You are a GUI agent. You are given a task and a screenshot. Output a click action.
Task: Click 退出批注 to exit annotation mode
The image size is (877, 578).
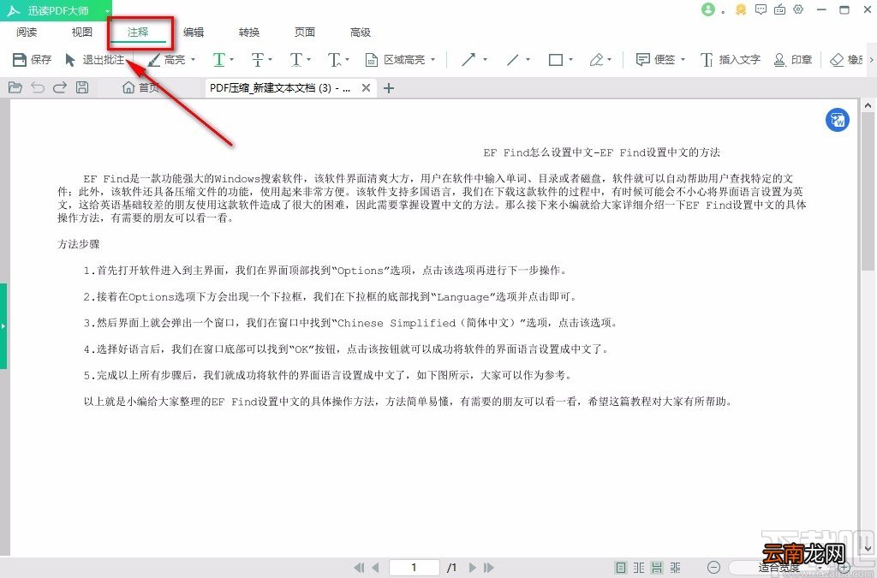click(94, 59)
